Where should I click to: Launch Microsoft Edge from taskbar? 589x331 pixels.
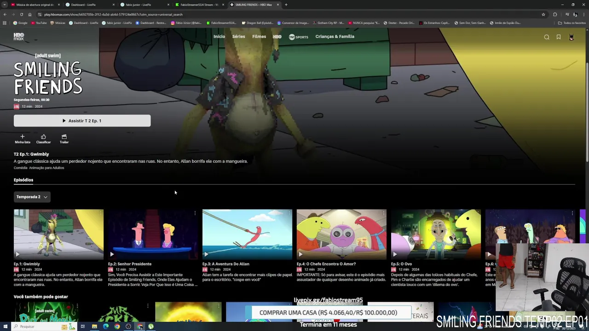tap(106, 326)
